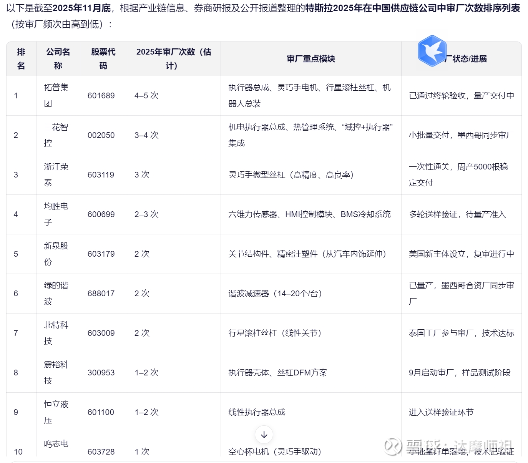Click 1–2 次 in the 恒立液压 row

pyautogui.click(x=146, y=412)
